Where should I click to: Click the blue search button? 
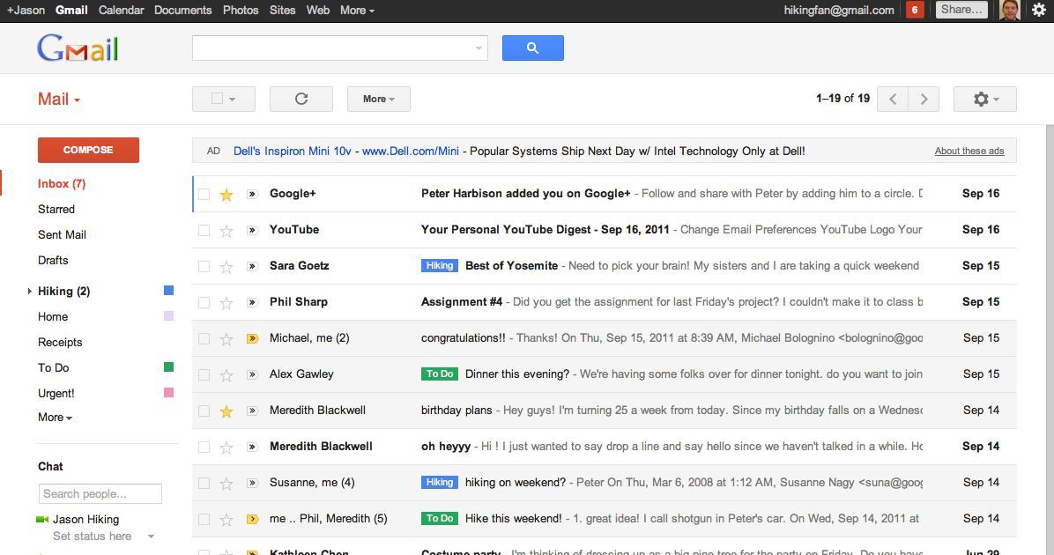532,48
